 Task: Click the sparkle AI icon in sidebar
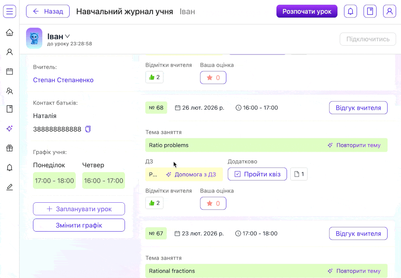coord(10,129)
